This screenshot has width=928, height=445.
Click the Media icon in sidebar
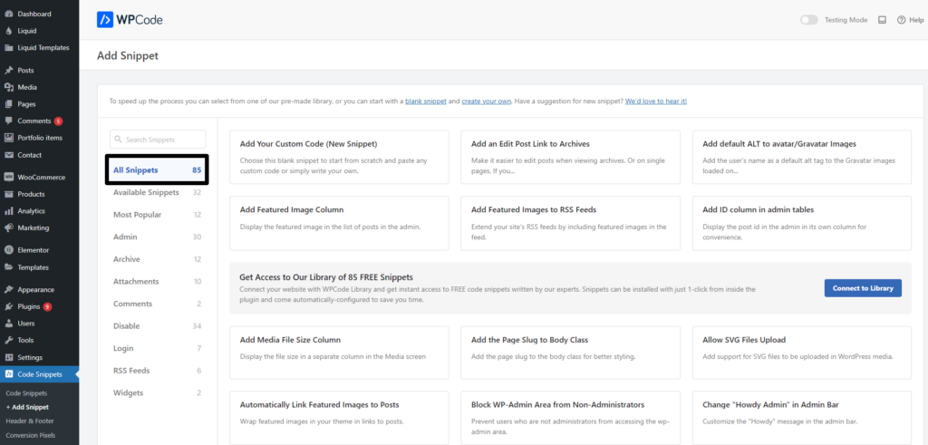[x=9, y=87]
